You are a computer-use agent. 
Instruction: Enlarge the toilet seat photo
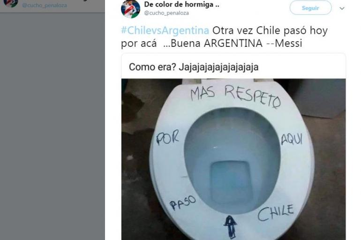[x=233, y=159]
